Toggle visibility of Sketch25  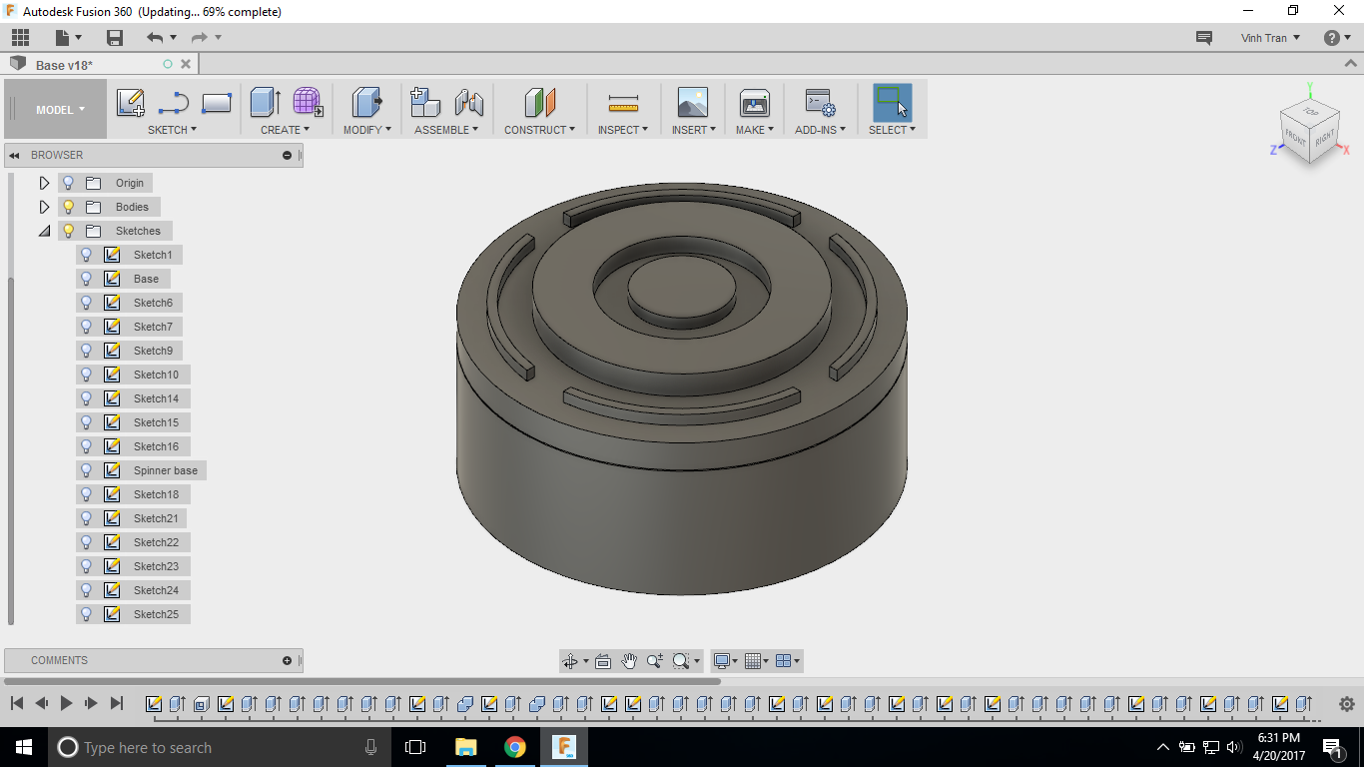tap(86, 614)
